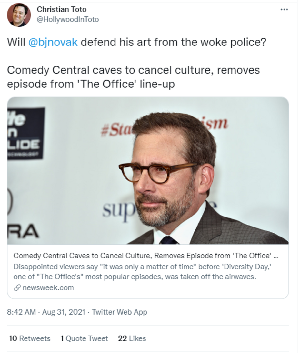Image resolution: width=300 pixels, height=353 pixels.
Task: Open profile via Christian Toto display name
Action: tap(62, 9)
